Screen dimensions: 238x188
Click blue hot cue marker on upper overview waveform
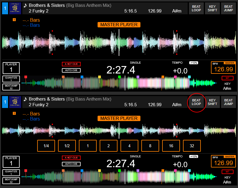pos(82,77)
